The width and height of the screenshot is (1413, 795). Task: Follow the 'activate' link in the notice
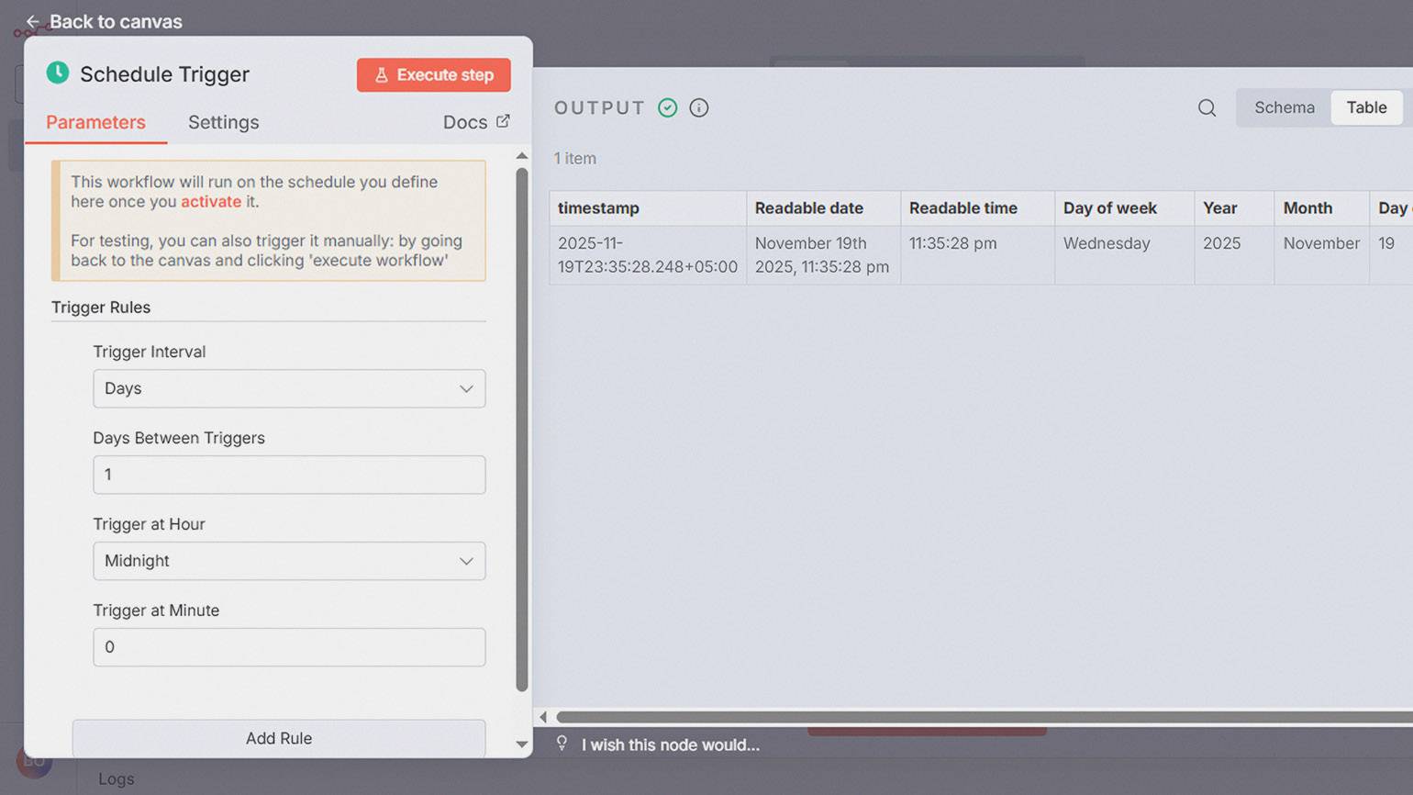coord(210,202)
